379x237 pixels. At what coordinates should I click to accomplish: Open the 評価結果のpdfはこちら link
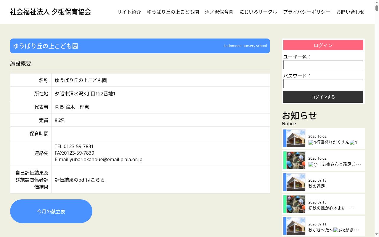80,180
